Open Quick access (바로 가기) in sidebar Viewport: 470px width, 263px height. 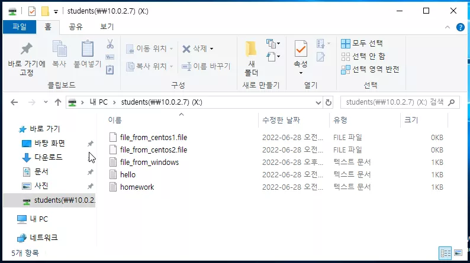pos(45,129)
